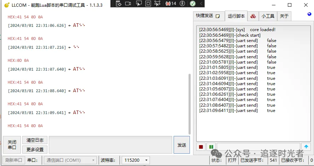The height and width of the screenshot is (166, 314).
Task: Click the serial log vertical scrollbar
Action: (x=190, y=104)
